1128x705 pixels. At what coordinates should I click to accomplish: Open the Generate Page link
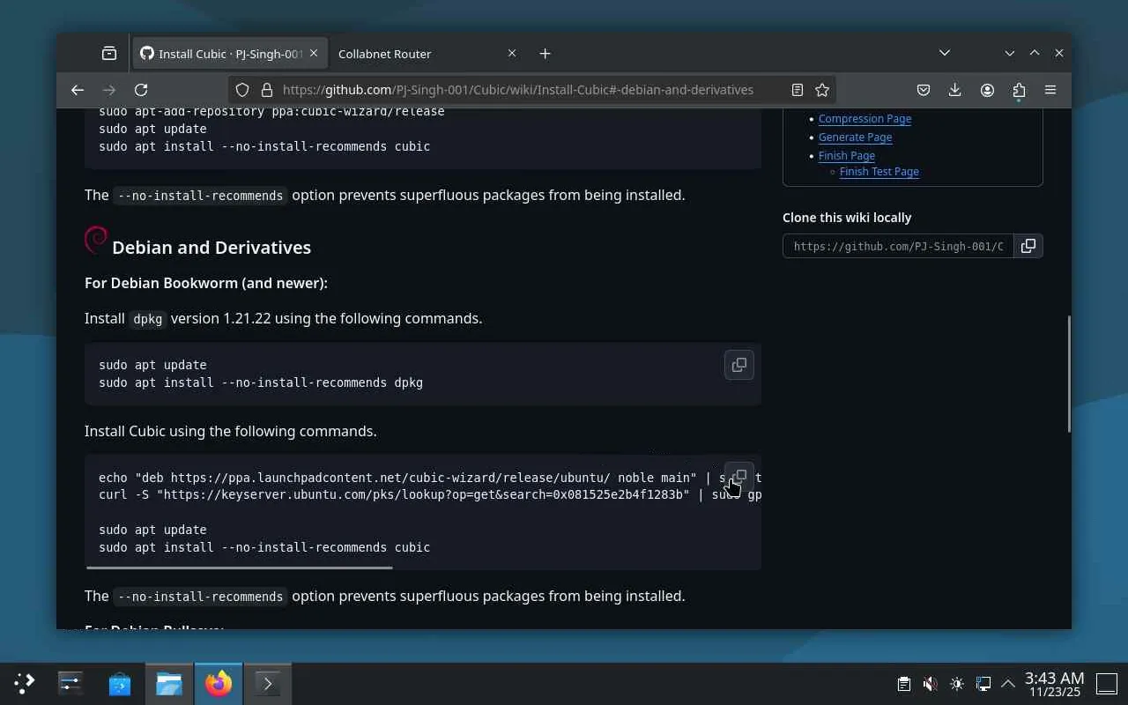tap(855, 137)
